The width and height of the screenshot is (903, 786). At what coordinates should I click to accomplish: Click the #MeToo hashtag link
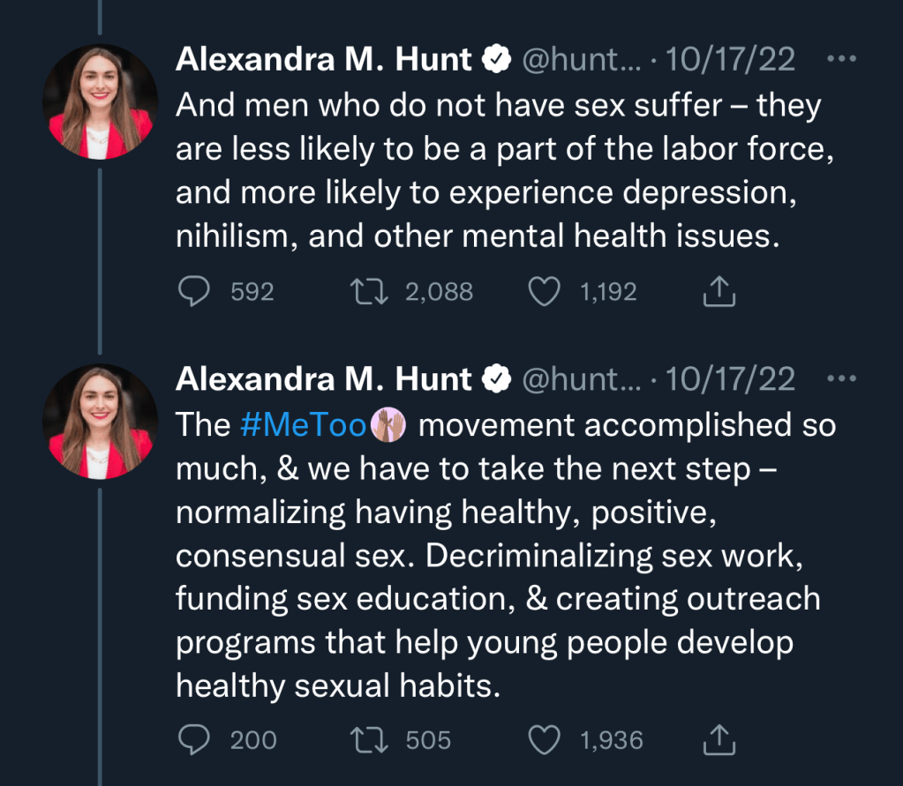[302, 425]
